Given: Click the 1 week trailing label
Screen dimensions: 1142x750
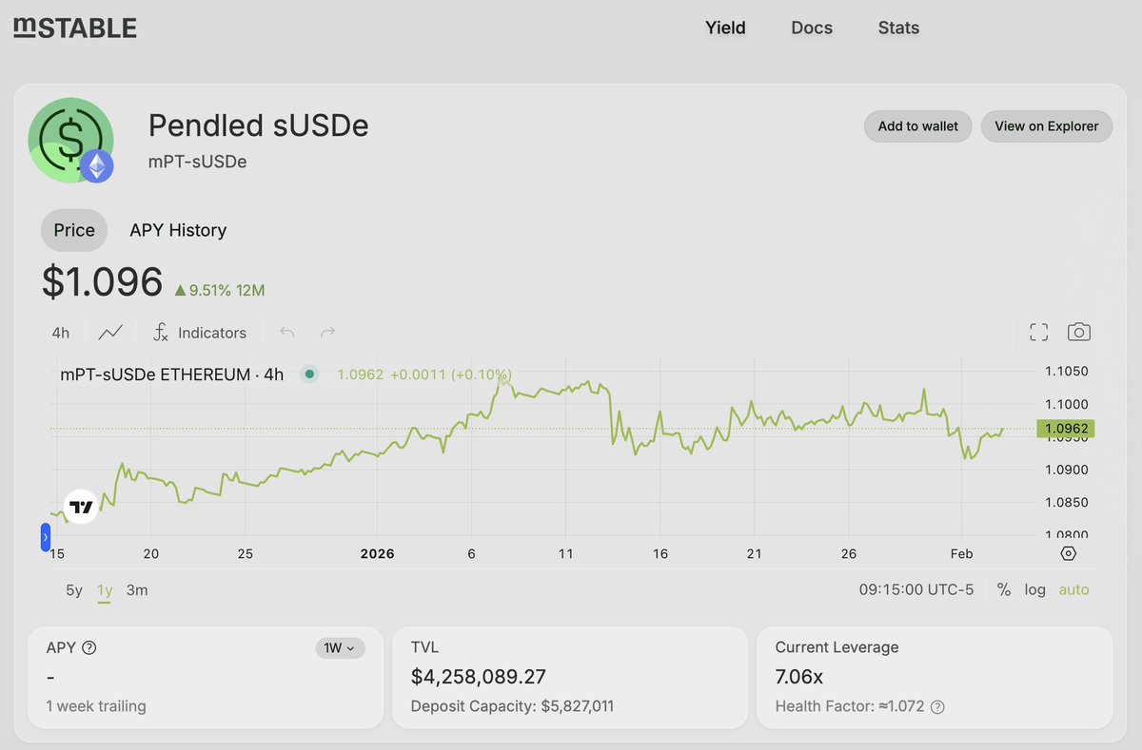Looking at the screenshot, I should [x=96, y=706].
